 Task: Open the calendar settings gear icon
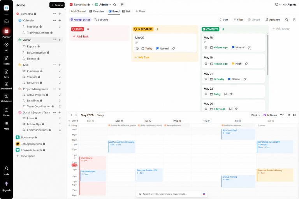(294, 115)
